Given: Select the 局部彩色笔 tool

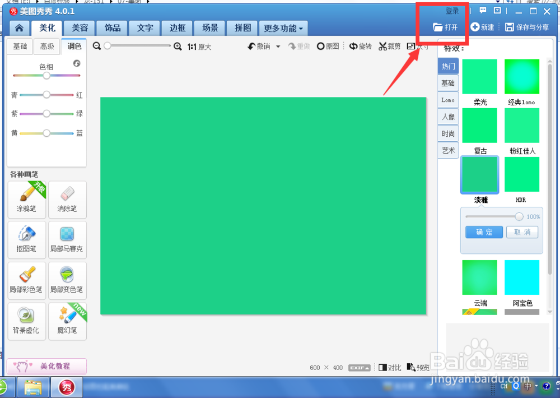Looking at the screenshot, I should 27,281.
